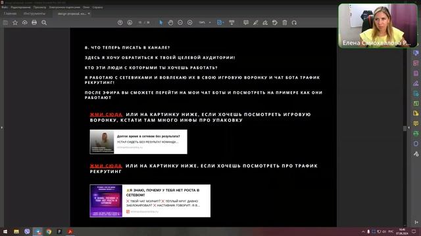Open the third menu bar item
Screen dimensions: 421x236
tap(39, 7)
